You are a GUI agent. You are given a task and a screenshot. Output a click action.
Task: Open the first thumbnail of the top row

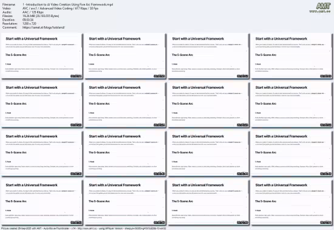click(42, 56)
